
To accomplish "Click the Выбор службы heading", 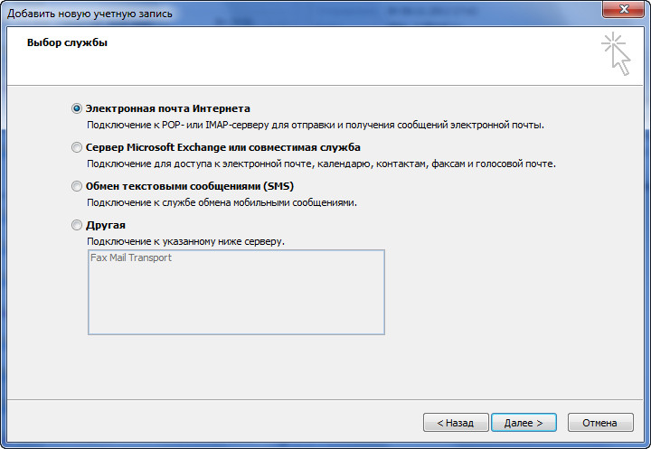I will tap(67, 42).
